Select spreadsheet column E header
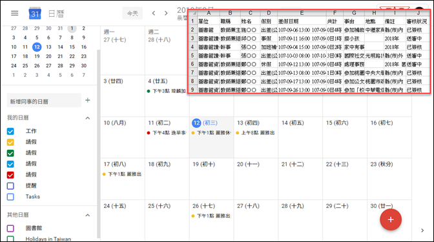The width and height of the screenshot is (434, 242). (x=302, y=13)
